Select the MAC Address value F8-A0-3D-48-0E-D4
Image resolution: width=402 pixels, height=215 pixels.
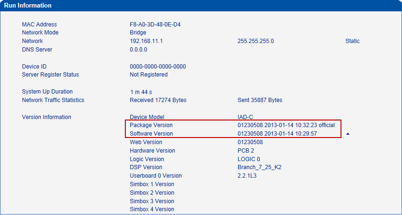pos(155,25)
